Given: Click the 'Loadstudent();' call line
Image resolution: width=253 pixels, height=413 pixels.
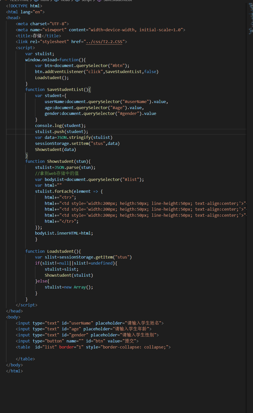Looking at the screenshot, I should 52,78.
